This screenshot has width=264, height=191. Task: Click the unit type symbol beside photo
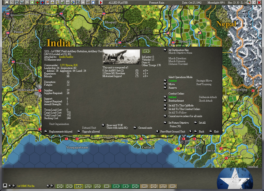point(146,51)
